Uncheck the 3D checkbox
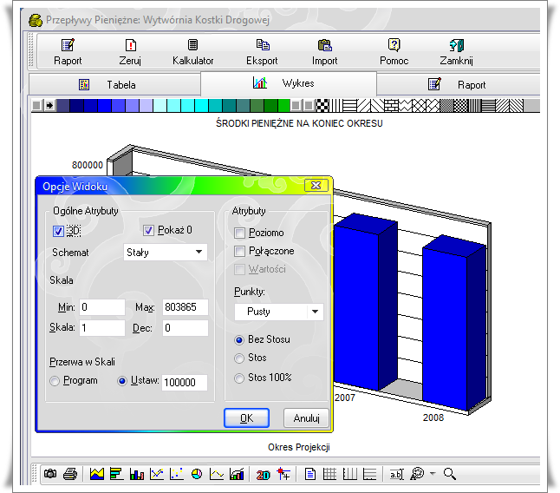The height and width of the screenshot is (493, 560). (x=59, y=231)
